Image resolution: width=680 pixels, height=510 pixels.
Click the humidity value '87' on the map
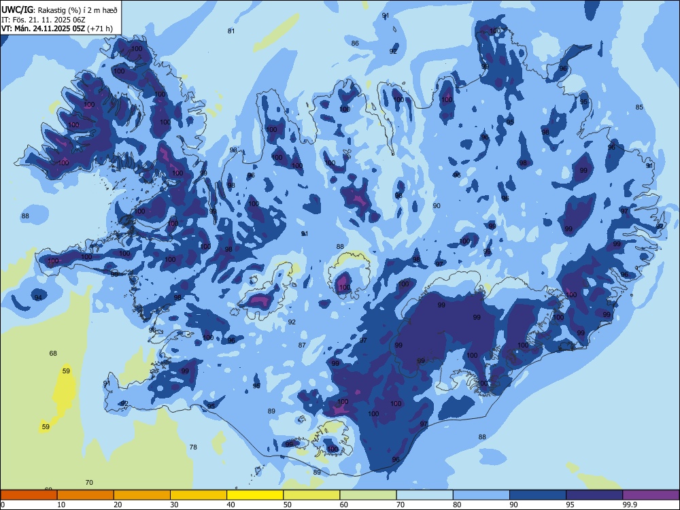click(x=302, y=345)
